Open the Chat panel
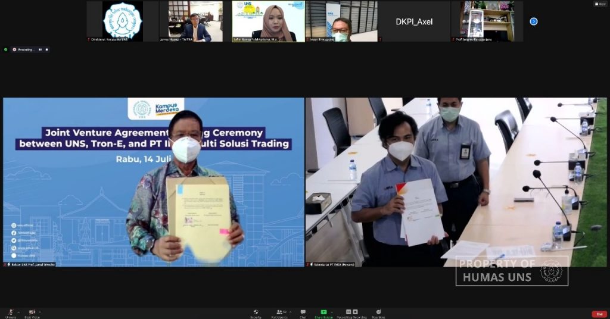The image size is (610, 319). coord(303,314)
